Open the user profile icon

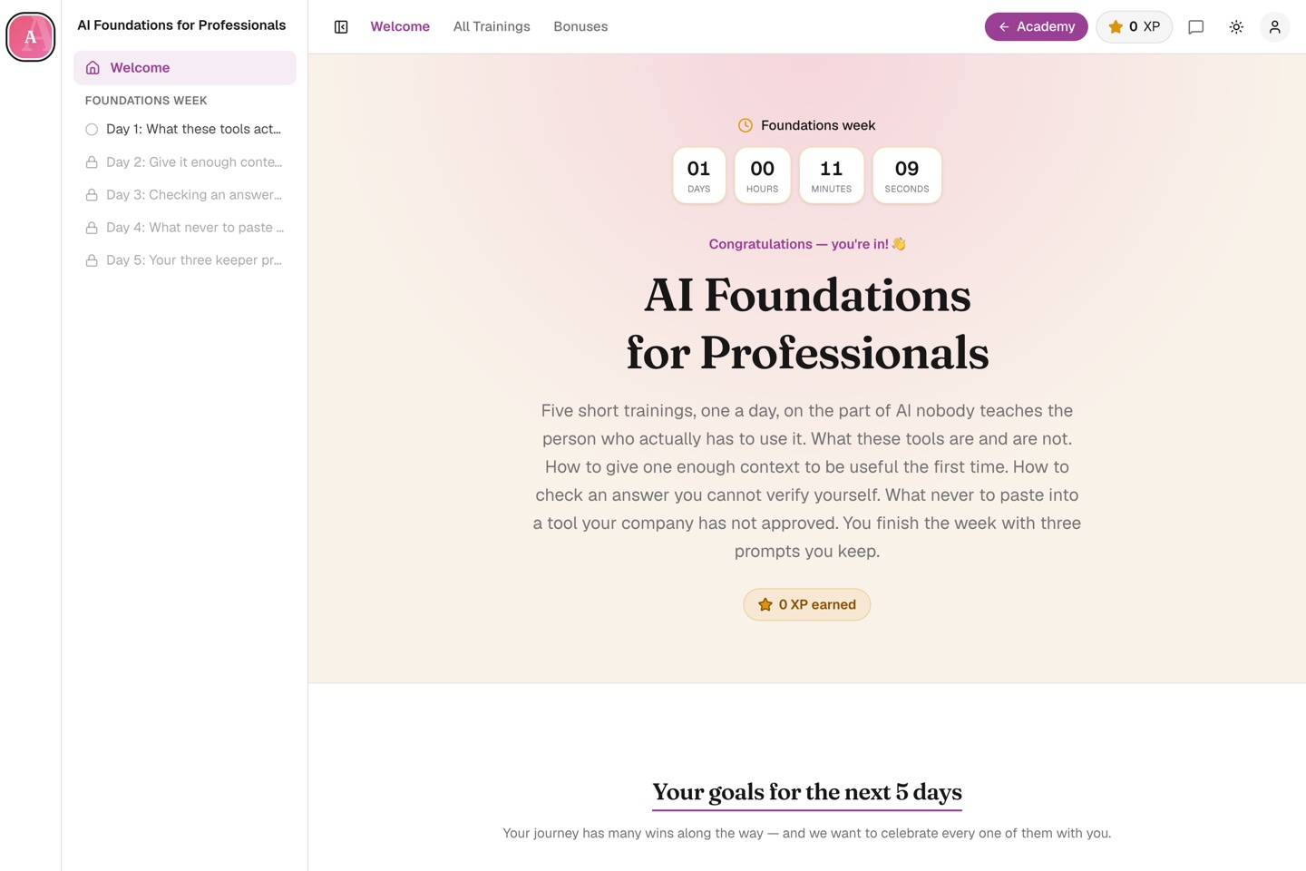[1274, 27]
